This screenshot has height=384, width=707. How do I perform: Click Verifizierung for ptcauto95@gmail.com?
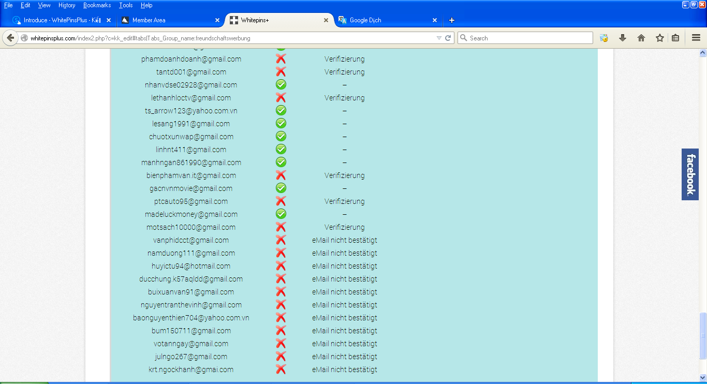click(x=345, y=201)
